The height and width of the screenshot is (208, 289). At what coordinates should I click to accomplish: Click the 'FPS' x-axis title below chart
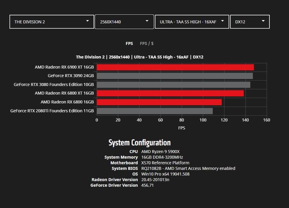tap(182, 128)
